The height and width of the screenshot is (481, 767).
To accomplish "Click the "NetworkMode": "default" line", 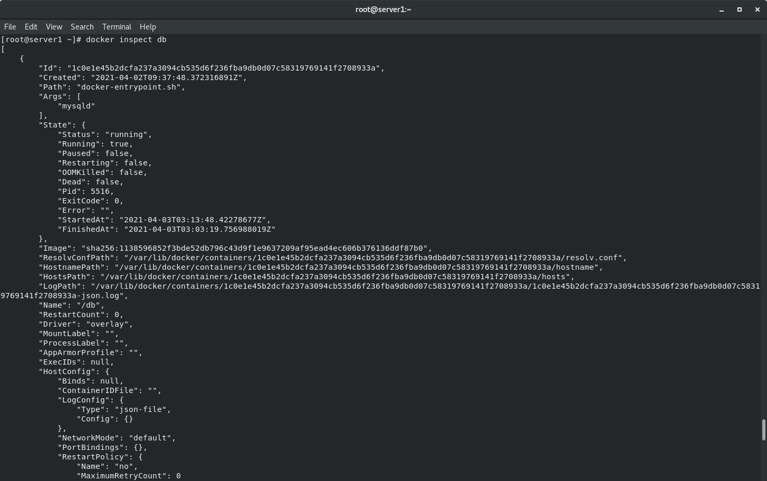I will [117, 438].
